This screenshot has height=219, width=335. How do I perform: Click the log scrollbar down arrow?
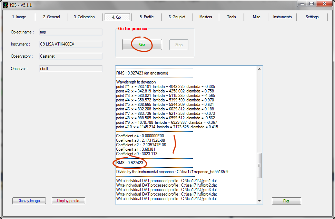(x=259, y=201)
